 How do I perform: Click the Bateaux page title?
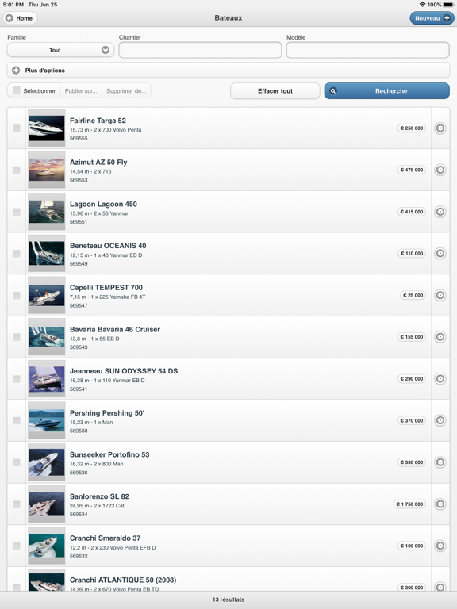coord(228,18)
